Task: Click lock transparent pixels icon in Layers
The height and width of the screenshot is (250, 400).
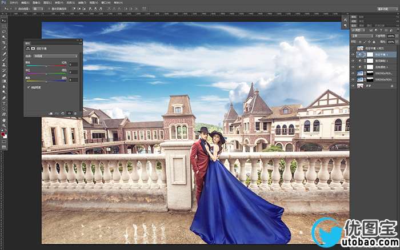Action: point(359,42)
